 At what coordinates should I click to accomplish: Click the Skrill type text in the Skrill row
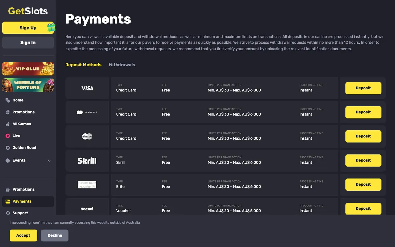point(120,163)
